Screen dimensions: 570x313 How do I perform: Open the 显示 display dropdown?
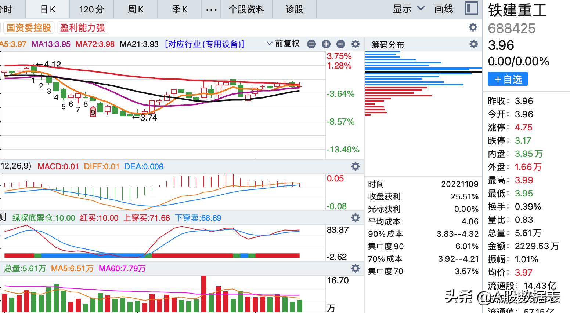(408, 9)
